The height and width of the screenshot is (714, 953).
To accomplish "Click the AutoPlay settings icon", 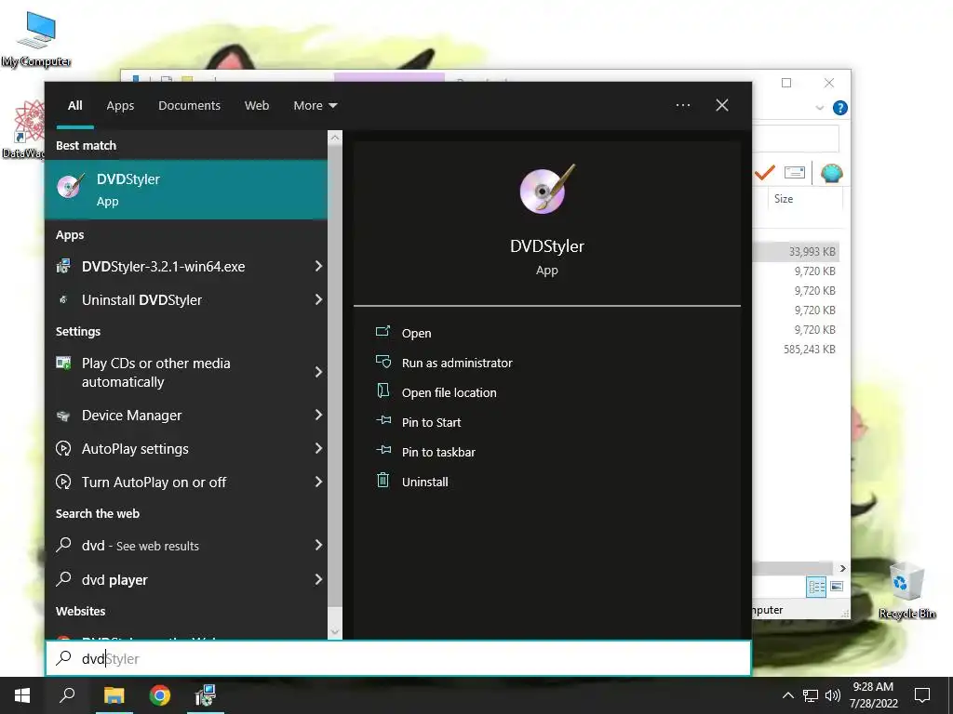I will [63, 449].
